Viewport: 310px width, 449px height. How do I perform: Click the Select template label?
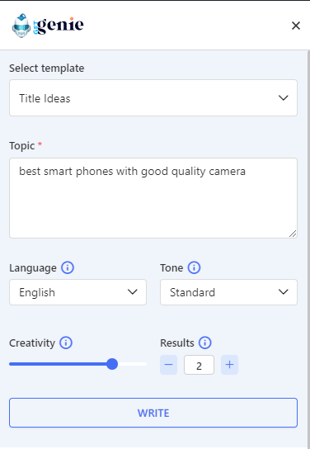click(x=47, y=69)
